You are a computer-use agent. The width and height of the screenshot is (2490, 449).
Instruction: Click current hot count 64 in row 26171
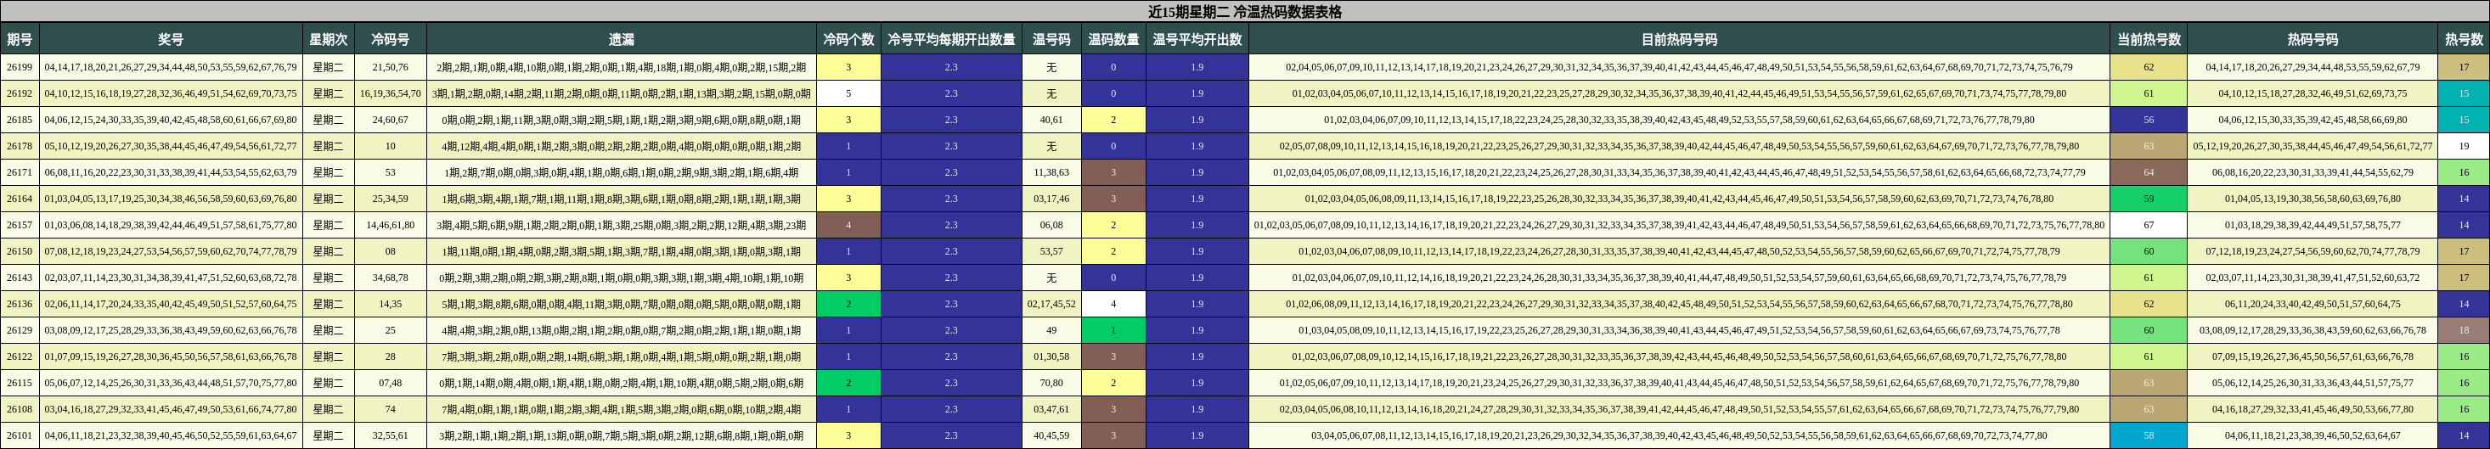pyautogui.click(x=2148, y=173)
